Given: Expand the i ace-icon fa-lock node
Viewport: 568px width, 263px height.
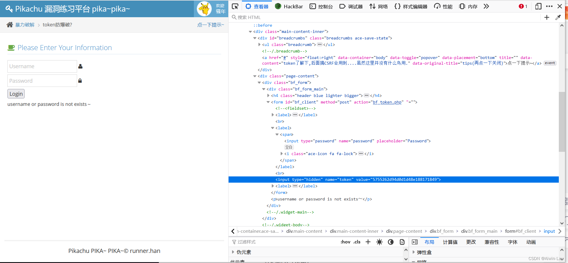Looking at the screenshot, I should (x=281, y=154).
